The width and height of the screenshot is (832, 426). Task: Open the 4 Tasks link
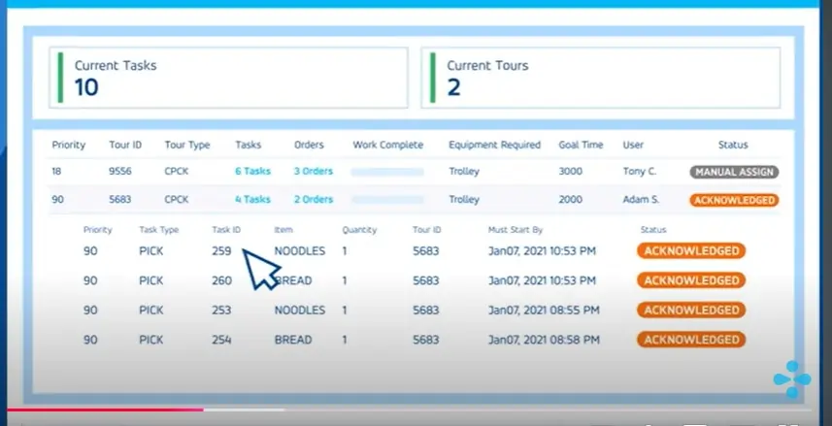[253, 200]
